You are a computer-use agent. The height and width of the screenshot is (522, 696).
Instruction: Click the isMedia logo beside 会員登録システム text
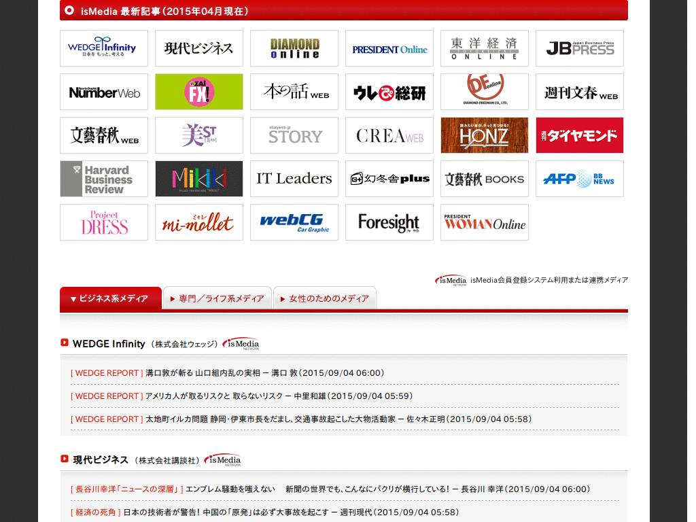(451, 280)
